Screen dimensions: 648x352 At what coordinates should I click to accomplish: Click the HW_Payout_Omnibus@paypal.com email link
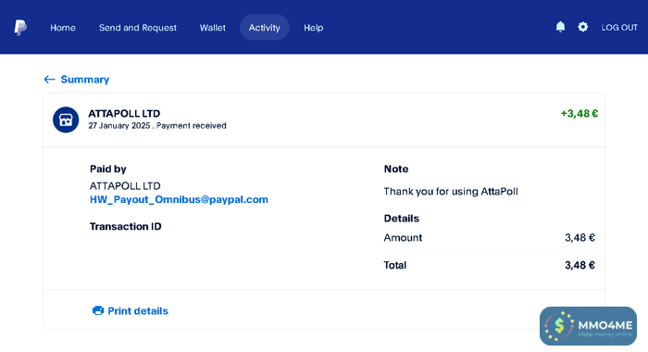pyautogui.click(x=179, y=200)
